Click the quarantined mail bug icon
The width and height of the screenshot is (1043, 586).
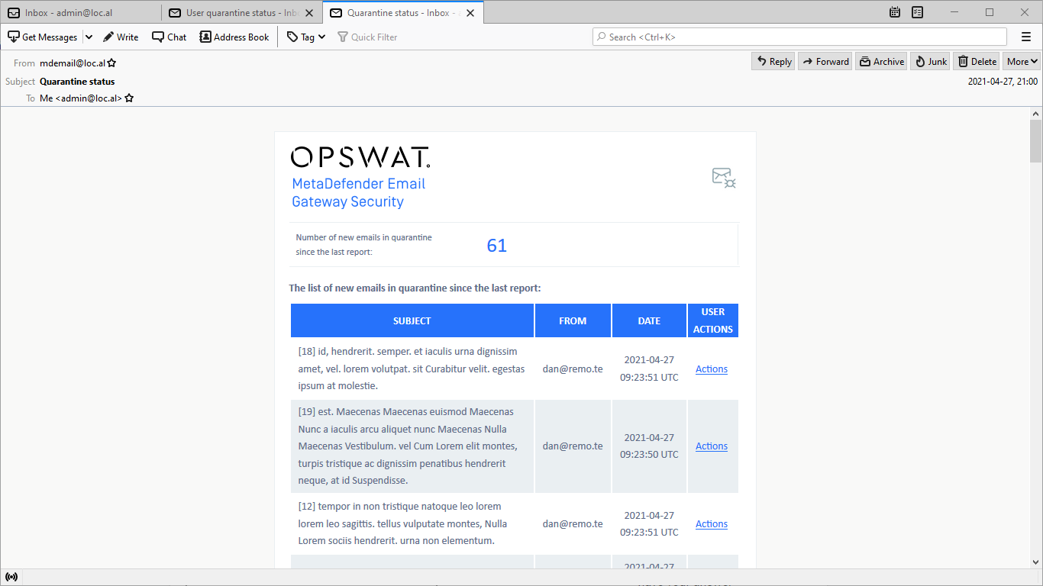(x=724, y=178)
